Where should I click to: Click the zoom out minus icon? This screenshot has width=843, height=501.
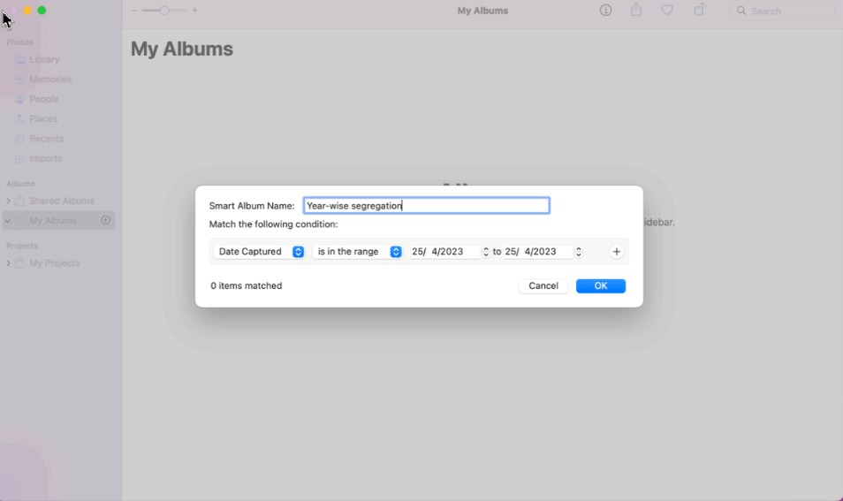[134, 11]
